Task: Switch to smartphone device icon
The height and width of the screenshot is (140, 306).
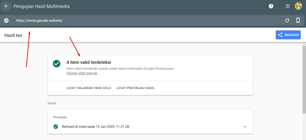Action: [298, 20]
